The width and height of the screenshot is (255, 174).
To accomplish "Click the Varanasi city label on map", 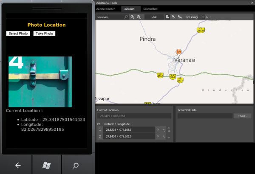I will tap(184, 60).
